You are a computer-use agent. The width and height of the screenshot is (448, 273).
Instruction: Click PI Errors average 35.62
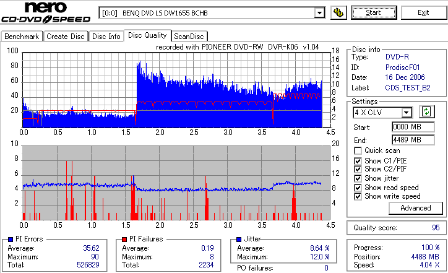coord(91,248)
